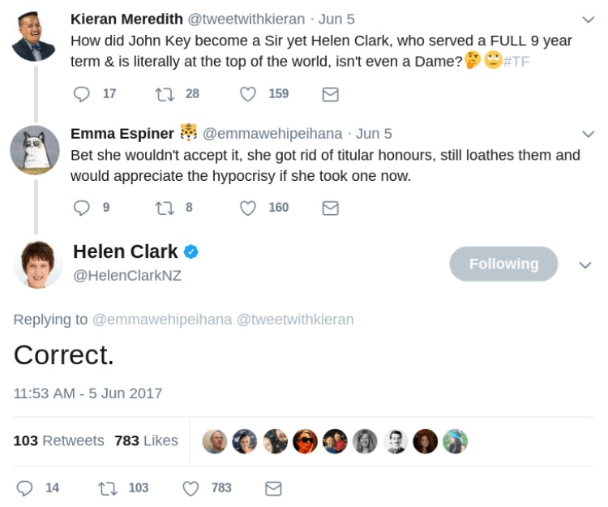Retweet Helen Clark's reply tweet
Viewport: 608px width, 507px height.
pos(105,488)
